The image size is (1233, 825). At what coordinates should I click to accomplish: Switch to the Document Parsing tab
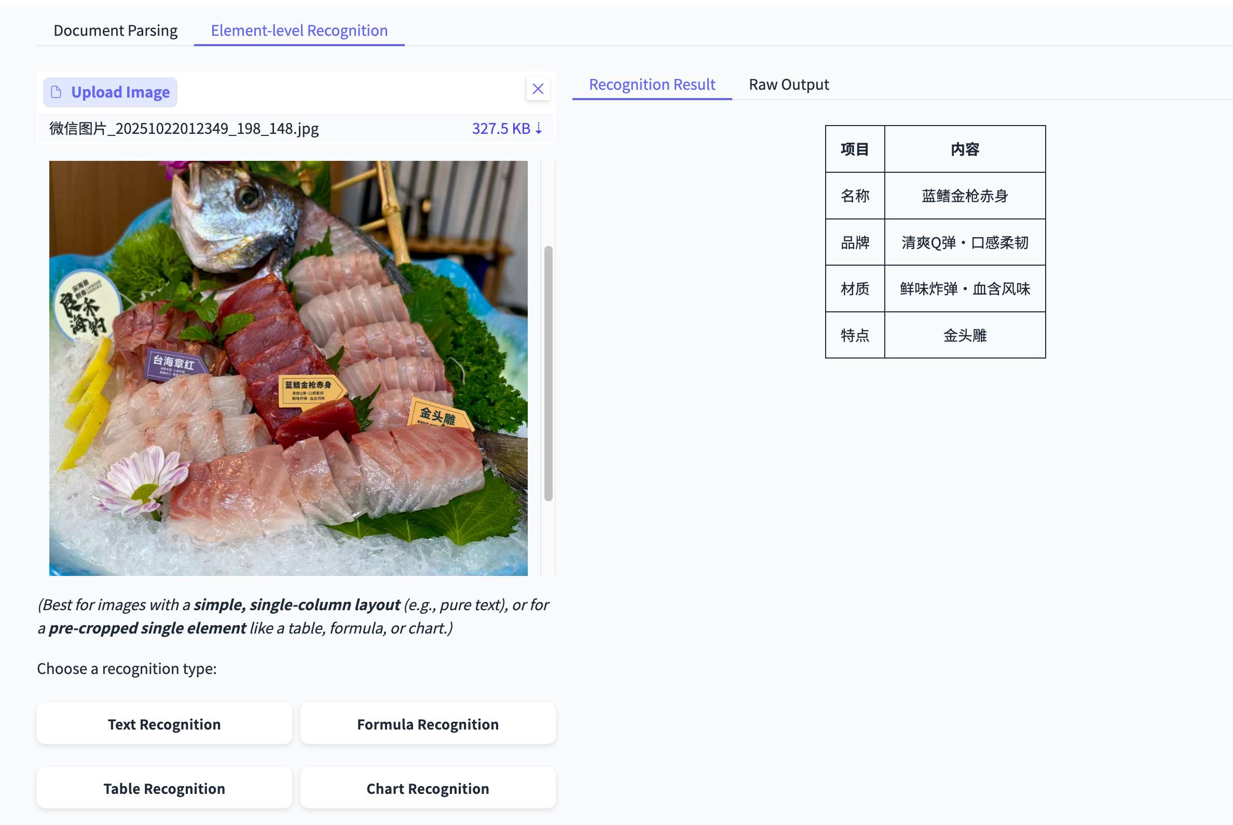(115, 31)
